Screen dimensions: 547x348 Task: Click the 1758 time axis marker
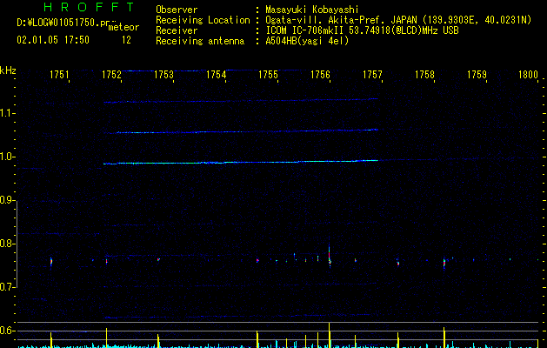pyautogui.click(x=424, y=75)
